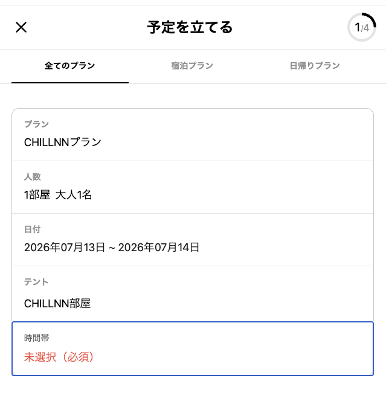Click the 1部屋 大人1名 value text
The width and height of the screenshot is (392, 413).
58,195
